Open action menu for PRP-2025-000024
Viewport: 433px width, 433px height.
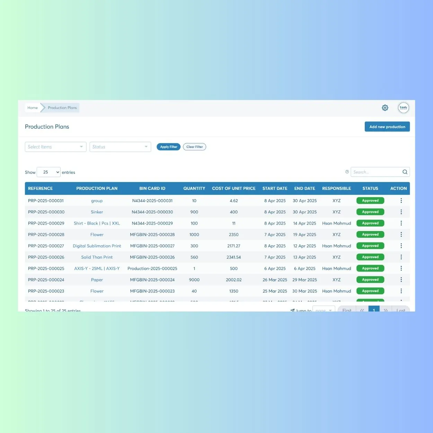click(x=401, y=280)
